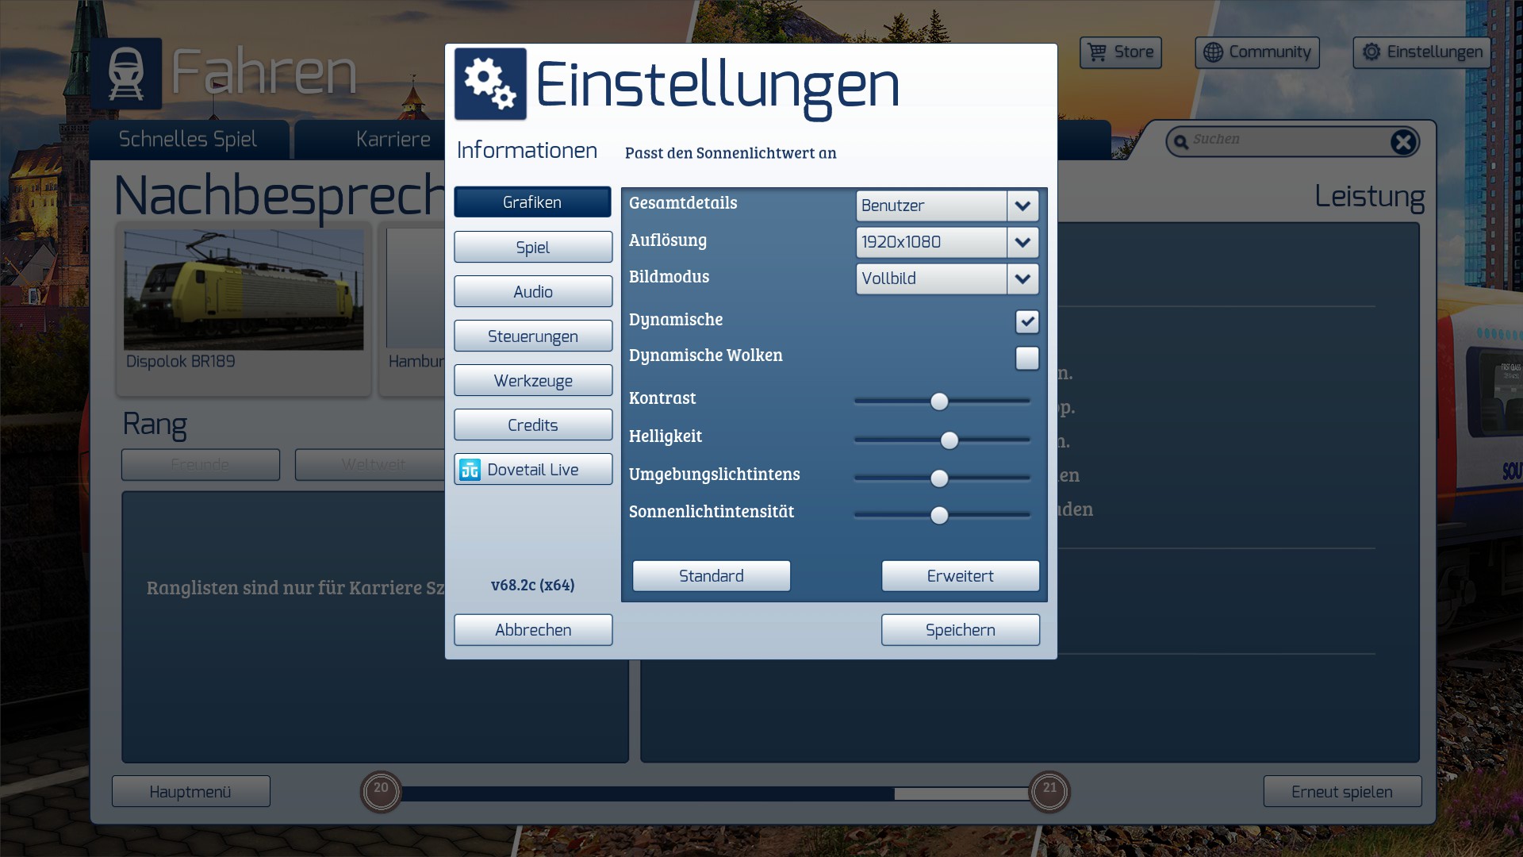
Task: Click the Store shopping cart icon
Action: click(1097, 52)
